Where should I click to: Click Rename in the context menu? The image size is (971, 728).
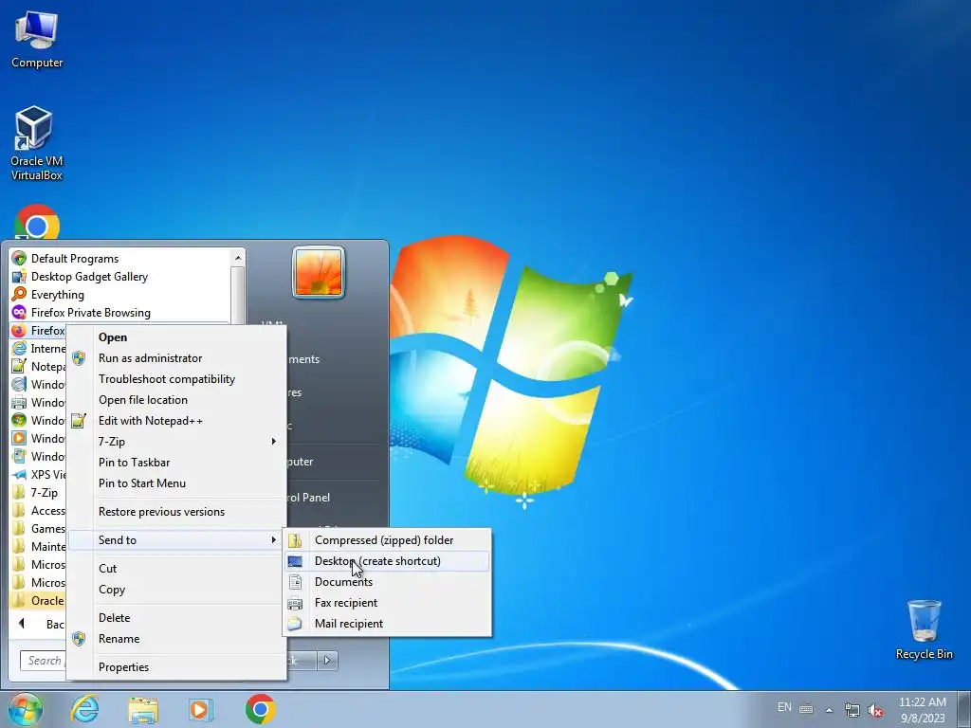point(176,639)
